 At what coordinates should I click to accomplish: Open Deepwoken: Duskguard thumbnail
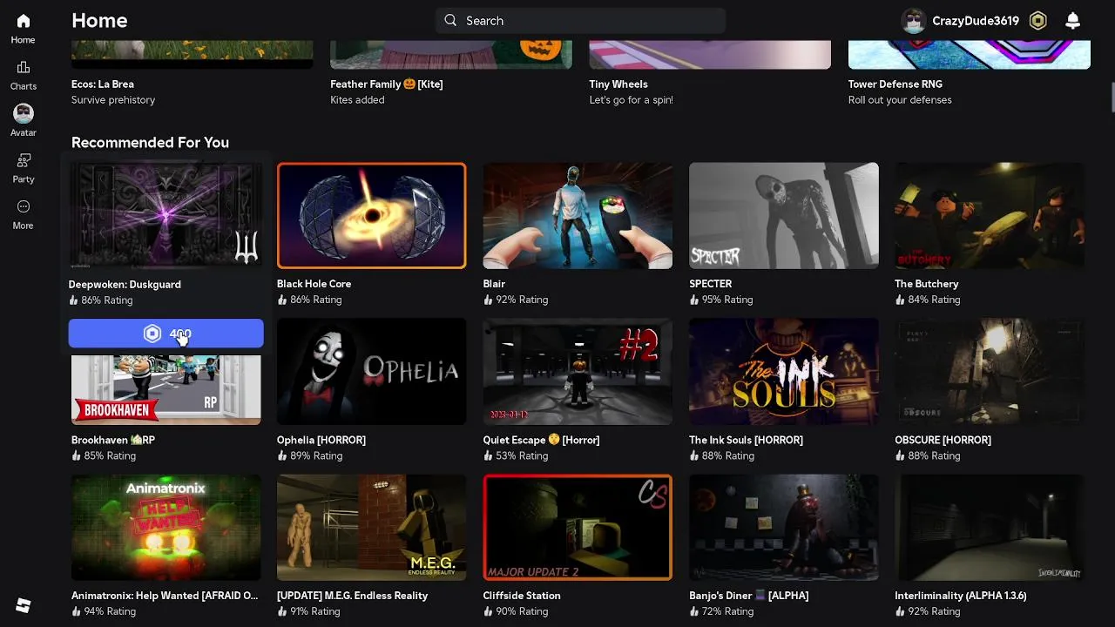coord(166,215)
